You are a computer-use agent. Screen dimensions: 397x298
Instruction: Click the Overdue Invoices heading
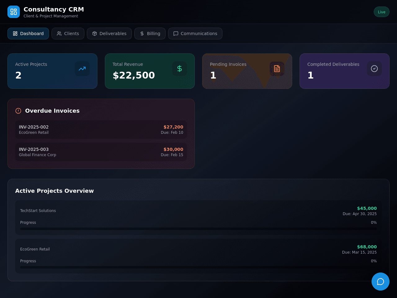[52, 111]
